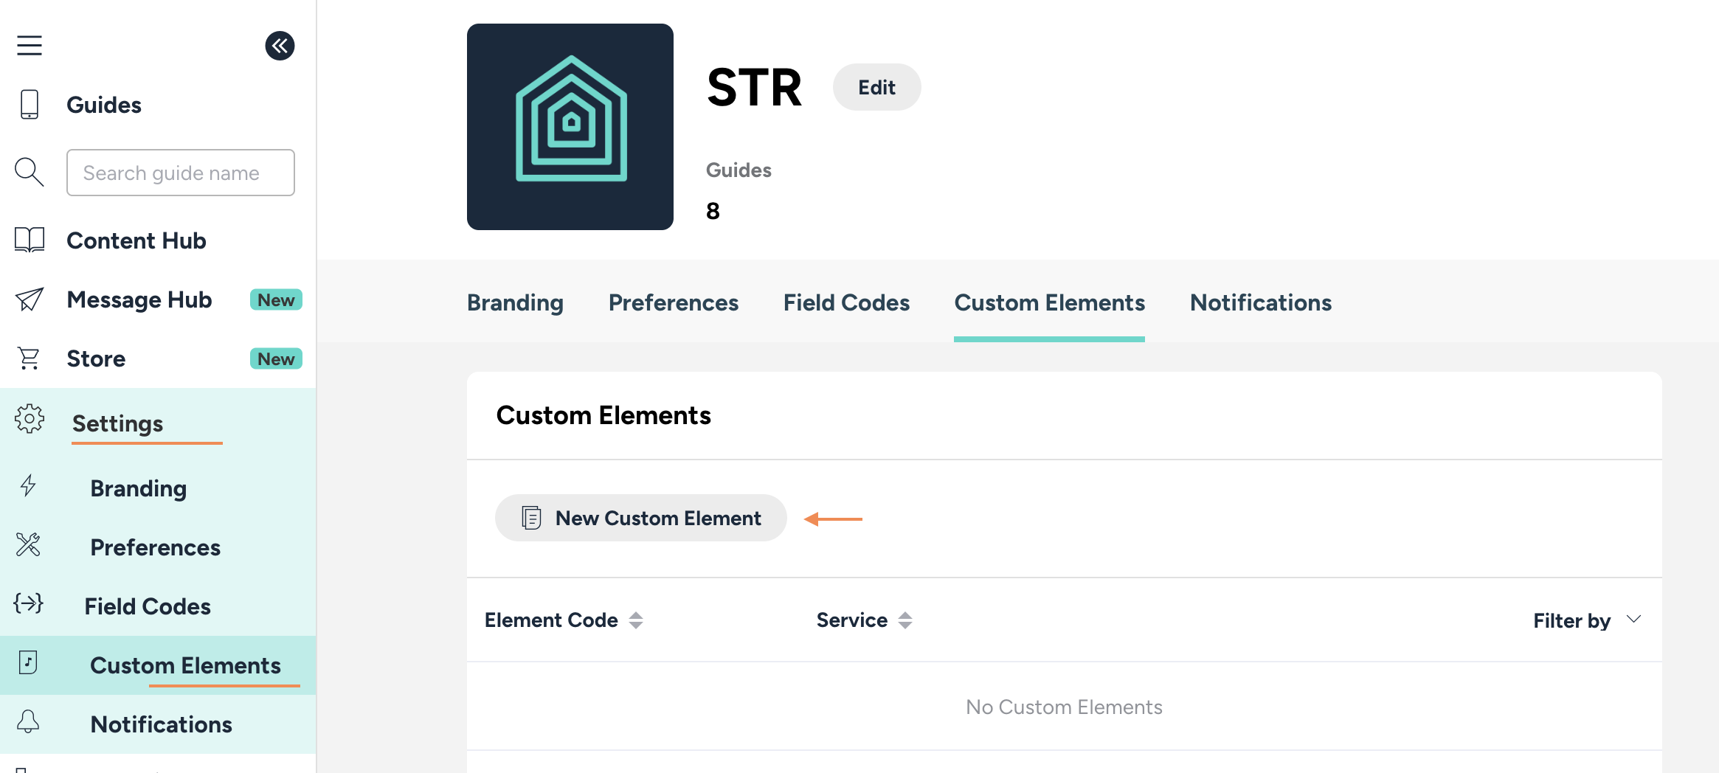The width and height of the screenshot is (1719, 773).
Task: Click the Edit button beside STR
Action: (x=876, y=87)
